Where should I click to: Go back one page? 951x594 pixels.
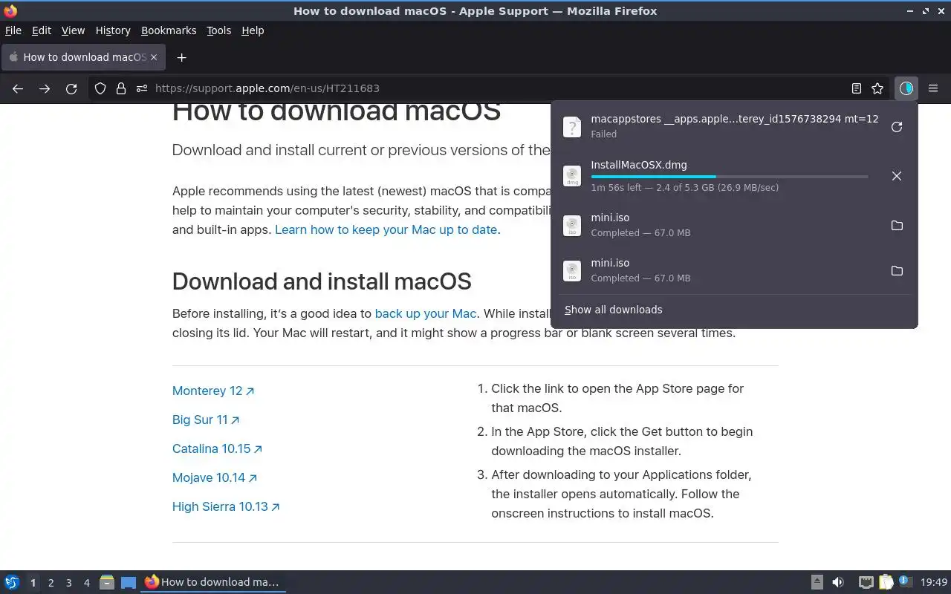click(18, 88)
